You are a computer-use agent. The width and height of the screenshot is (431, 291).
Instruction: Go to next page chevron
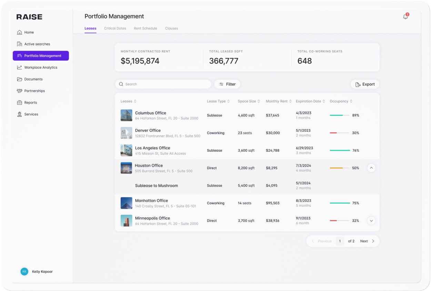coord(373,241)
